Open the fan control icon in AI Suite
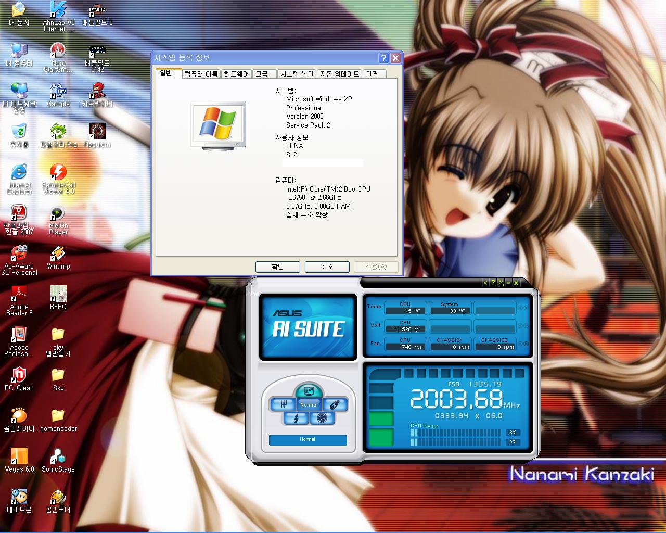666x533 pixels. pos(322,418)
